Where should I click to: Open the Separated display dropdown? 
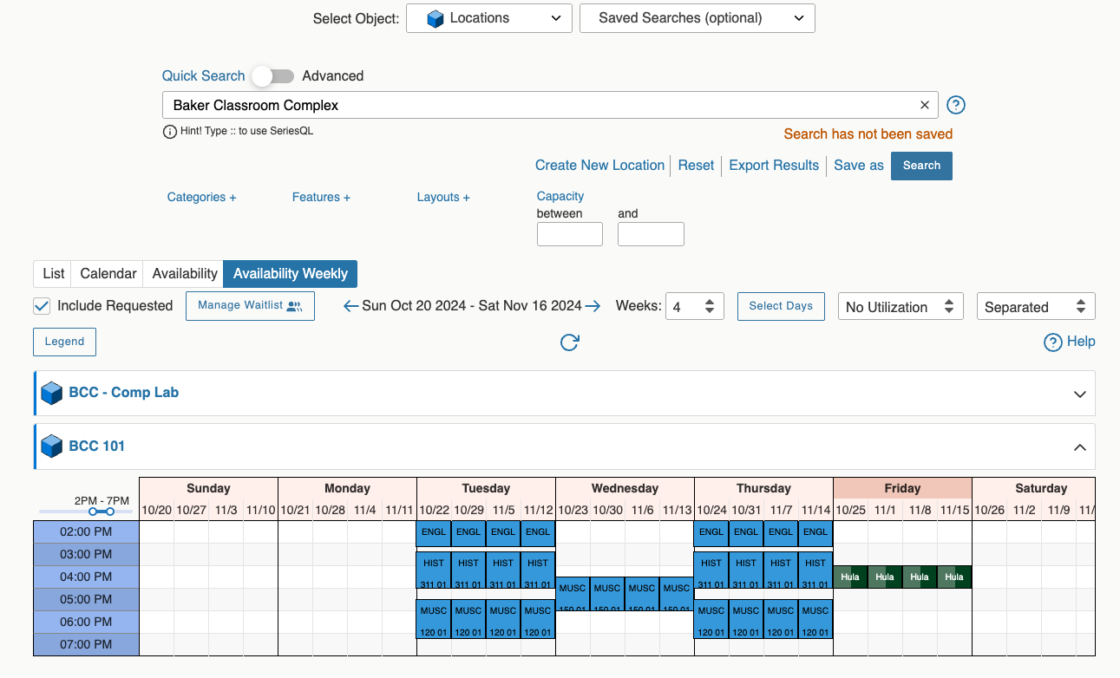pyautogui.click(x=1036, y=306)
